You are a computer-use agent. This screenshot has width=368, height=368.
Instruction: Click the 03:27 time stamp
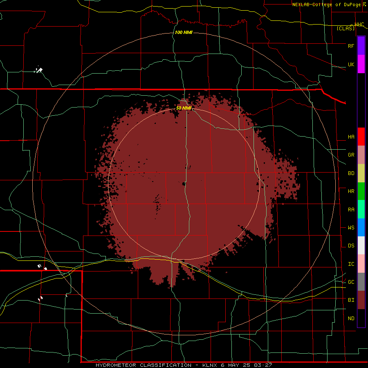pyautogui.click(x=263, y=365)
